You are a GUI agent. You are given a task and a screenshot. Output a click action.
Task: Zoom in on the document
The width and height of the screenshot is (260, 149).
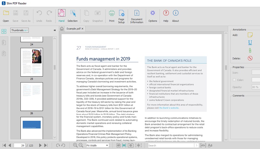(x=75, y=145)
